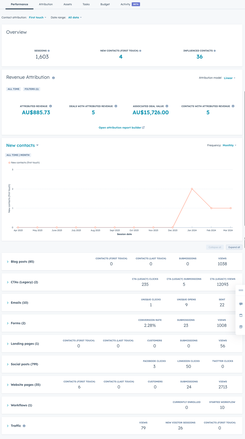The width and height of the screenshot is (245, 439).
Task: Click the ALL TIME | MONTH chart tag
Action: coord(18,155)
